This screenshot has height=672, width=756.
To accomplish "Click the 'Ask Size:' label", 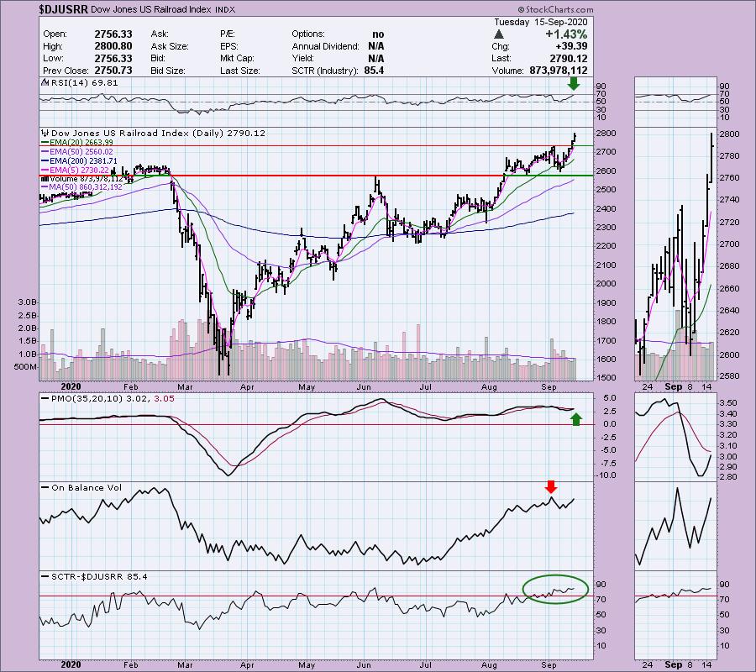I will coord(170,46).
